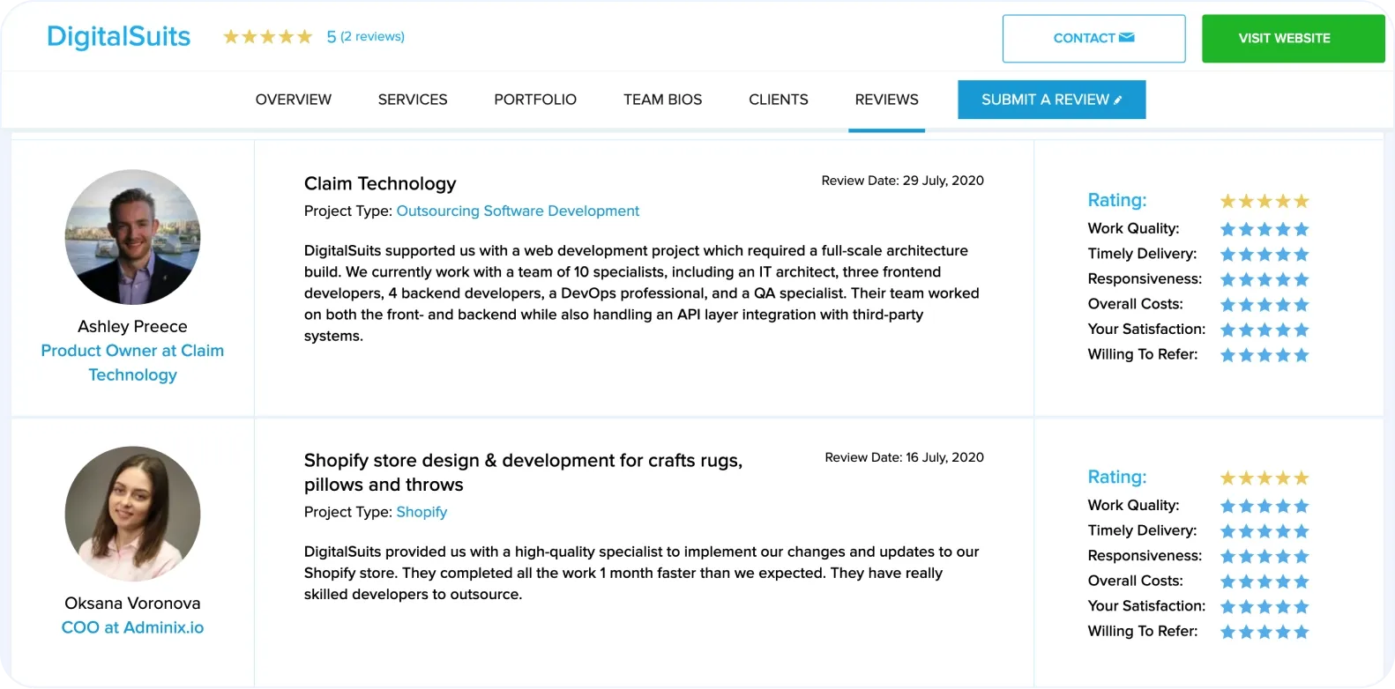Click Overall Costs stars in Claim Technology review
The width and height of the screenshot is (1395, 689).
(x=1264, y=305)
